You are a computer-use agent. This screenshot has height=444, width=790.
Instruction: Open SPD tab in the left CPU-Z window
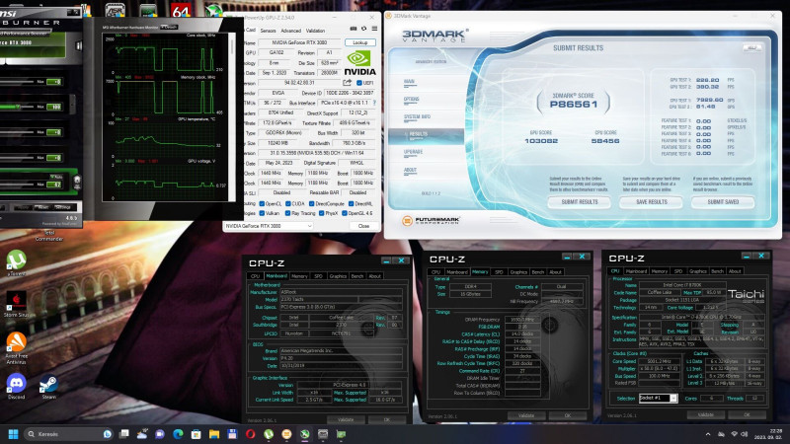click(318, 276)
